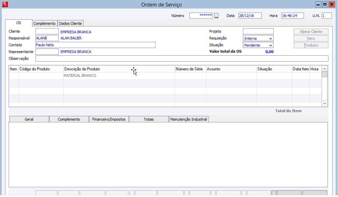This screenshot has height=197, width=338.
Task: Click the product grid's vertical scrollbar thumb
Action: 324,75
